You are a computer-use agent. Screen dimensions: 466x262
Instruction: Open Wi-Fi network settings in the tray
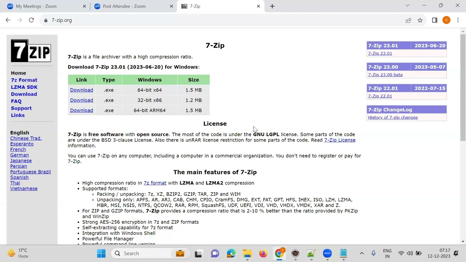(401, 253)
